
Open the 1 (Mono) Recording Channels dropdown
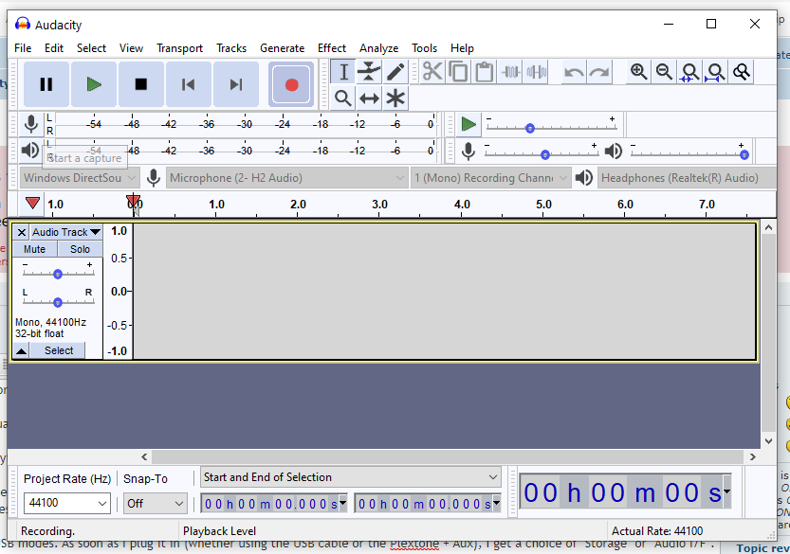490,178
